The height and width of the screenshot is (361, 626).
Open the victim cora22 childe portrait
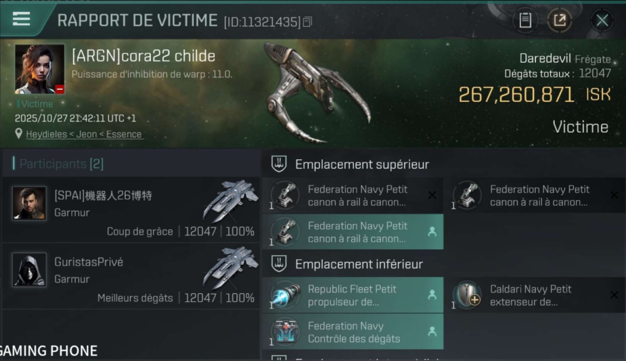tap(39, 69)
